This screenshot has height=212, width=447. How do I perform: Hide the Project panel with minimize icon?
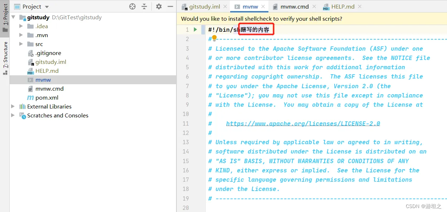pyautogui.click(x=170, y=6)
